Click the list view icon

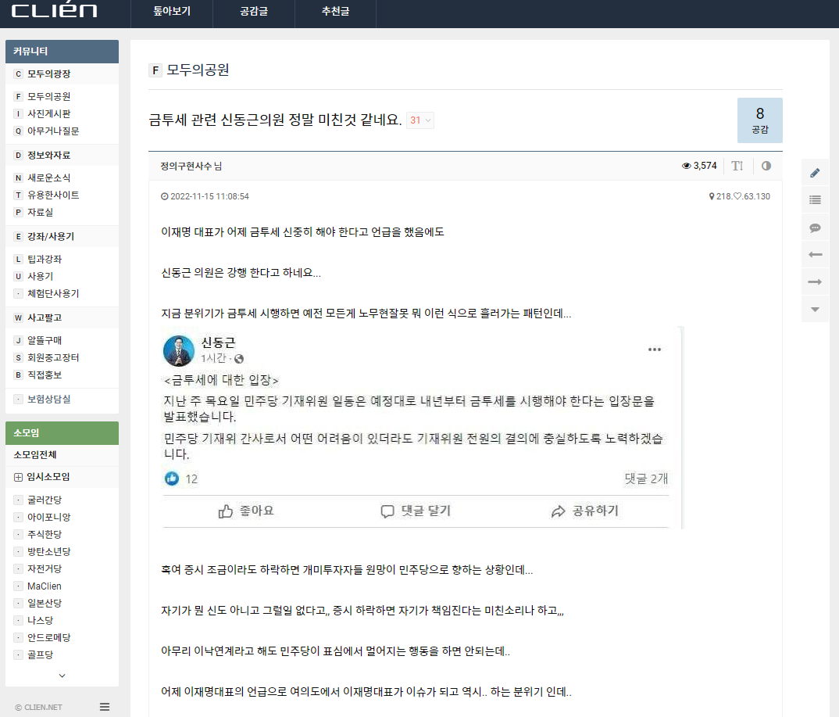[815, 199]
